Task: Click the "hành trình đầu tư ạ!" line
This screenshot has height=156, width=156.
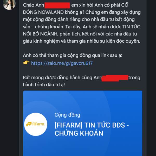Action: (x=44, y=85)
